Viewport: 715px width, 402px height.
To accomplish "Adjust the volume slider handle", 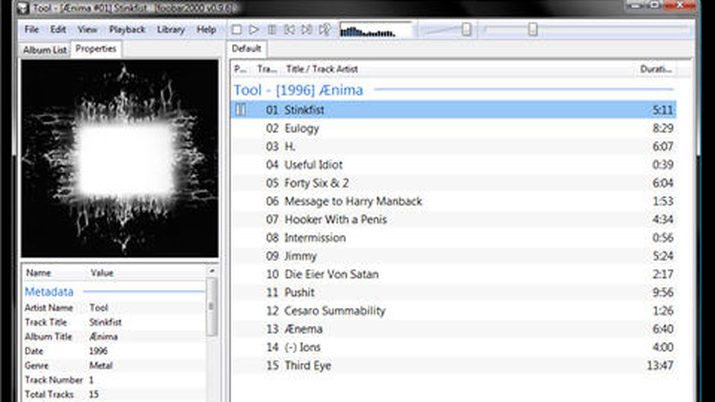I will click(466, 29).
